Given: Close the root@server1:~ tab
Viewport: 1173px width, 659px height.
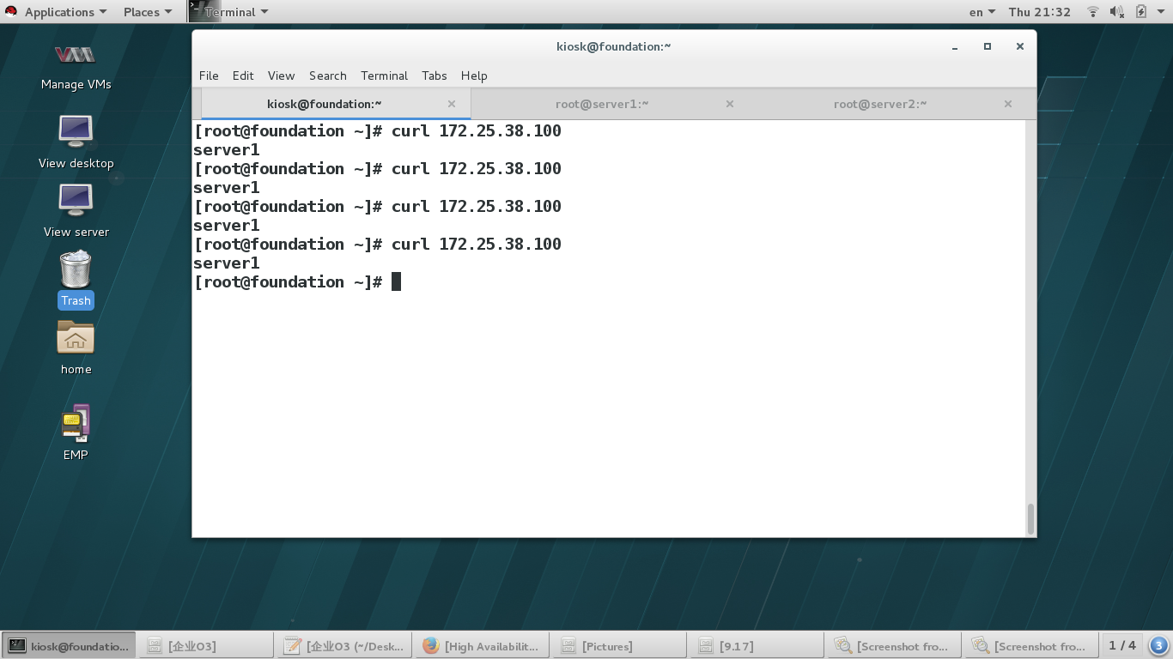Looking at the screenshot, I should (x=730, y=104).
